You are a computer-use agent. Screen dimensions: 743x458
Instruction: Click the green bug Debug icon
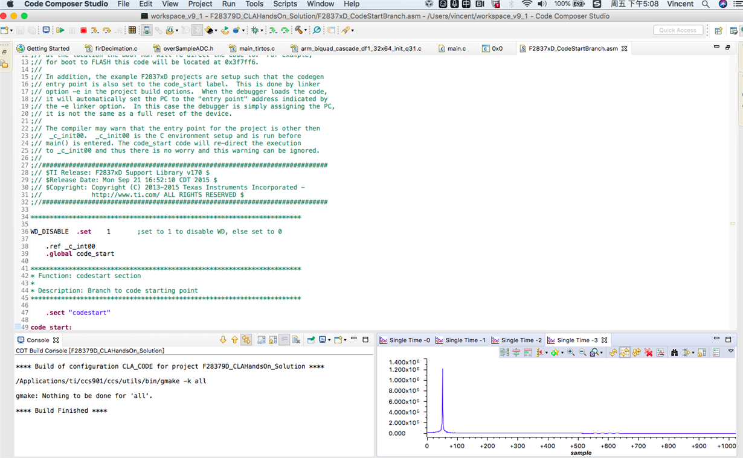tap(255, 30)
